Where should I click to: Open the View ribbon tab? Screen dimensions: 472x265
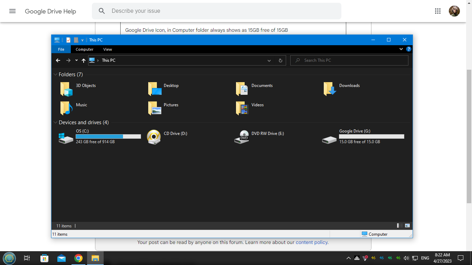click(108, 49)
